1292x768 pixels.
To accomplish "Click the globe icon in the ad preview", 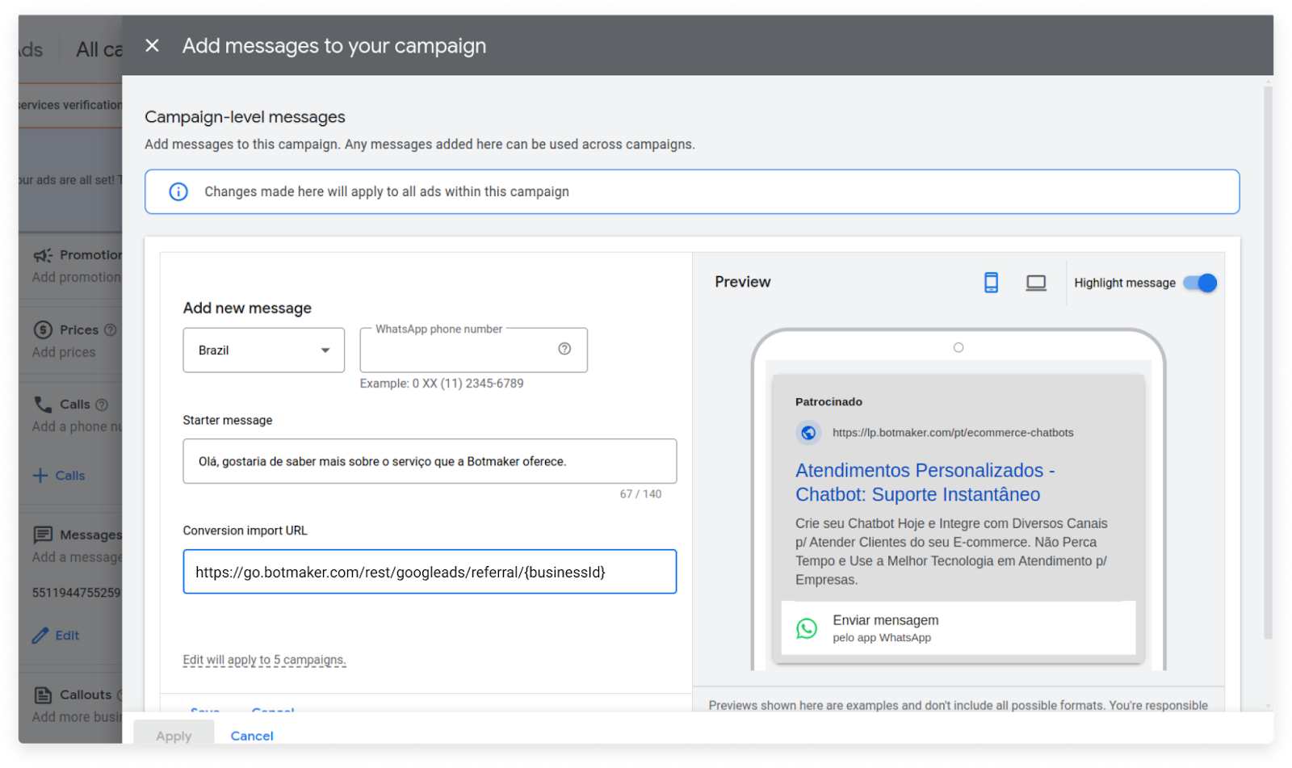I will click(x=808, y=433).
